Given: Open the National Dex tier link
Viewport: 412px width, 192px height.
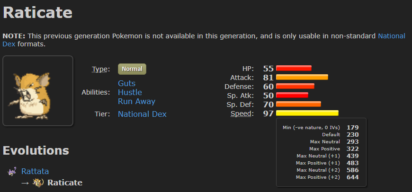Looking at the screenshot, I should 142,114.
